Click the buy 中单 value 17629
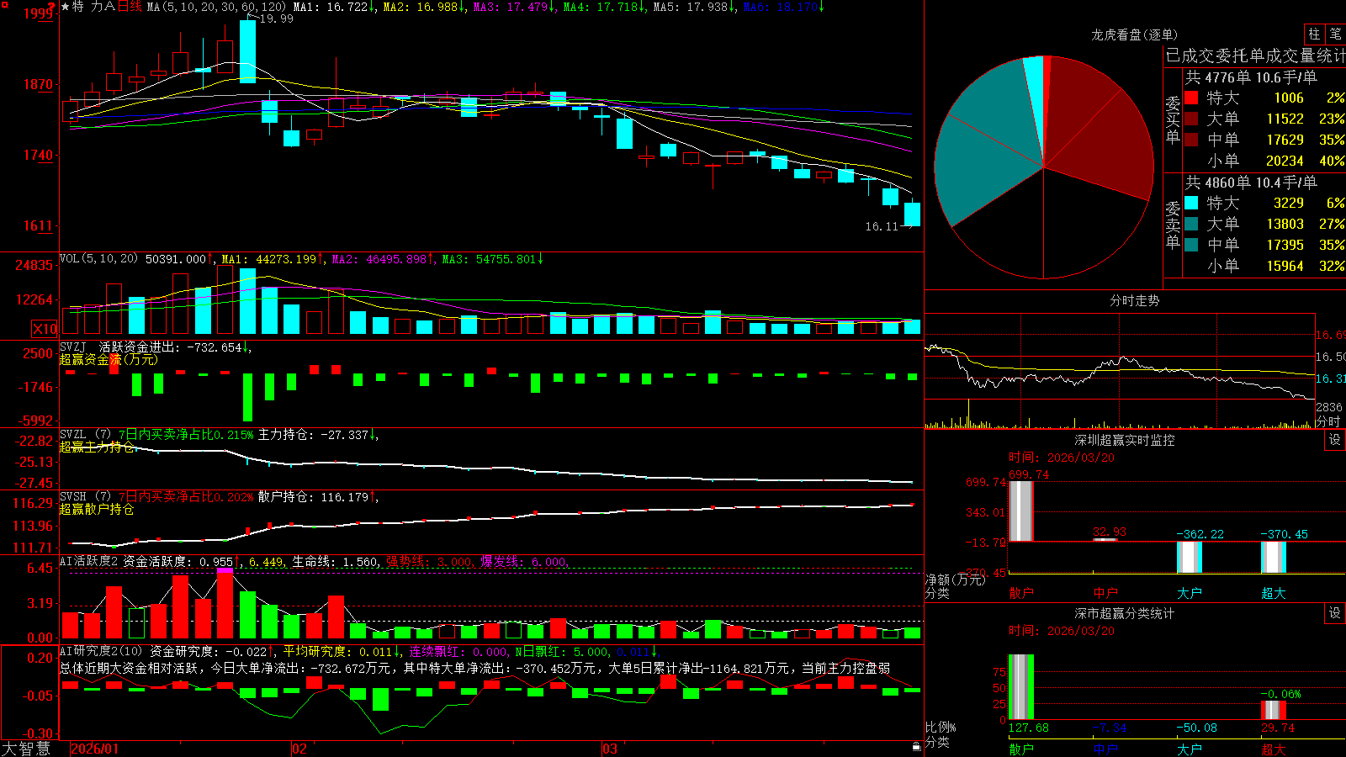 click(1285, 140)
